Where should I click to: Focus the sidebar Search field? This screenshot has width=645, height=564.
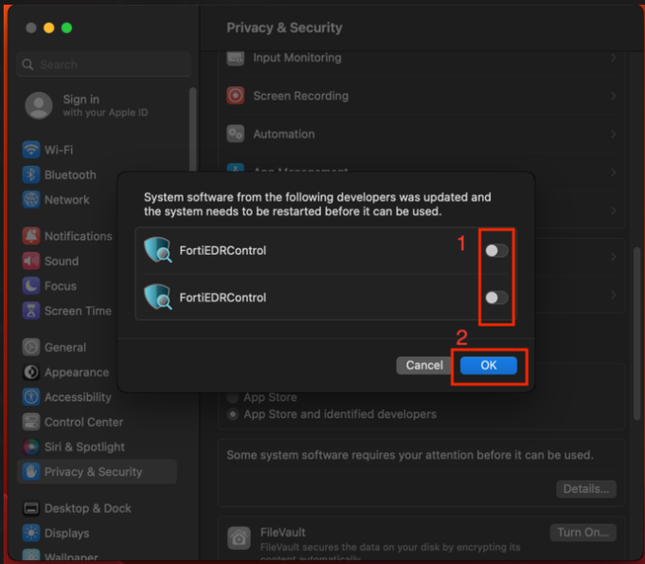[103, 64]
